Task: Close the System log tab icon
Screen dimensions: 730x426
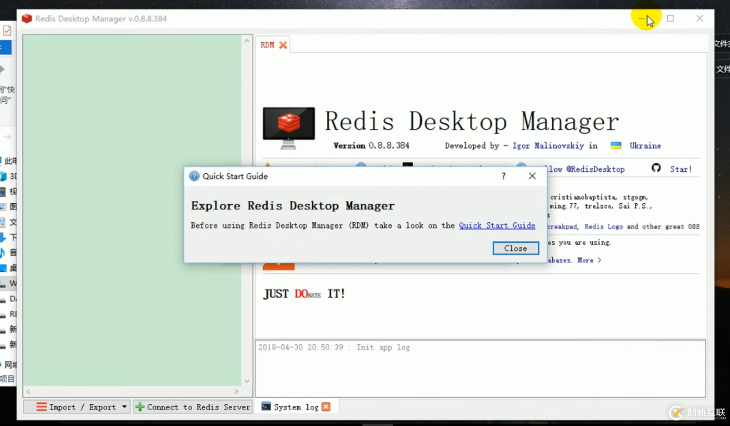Action: 326,407
